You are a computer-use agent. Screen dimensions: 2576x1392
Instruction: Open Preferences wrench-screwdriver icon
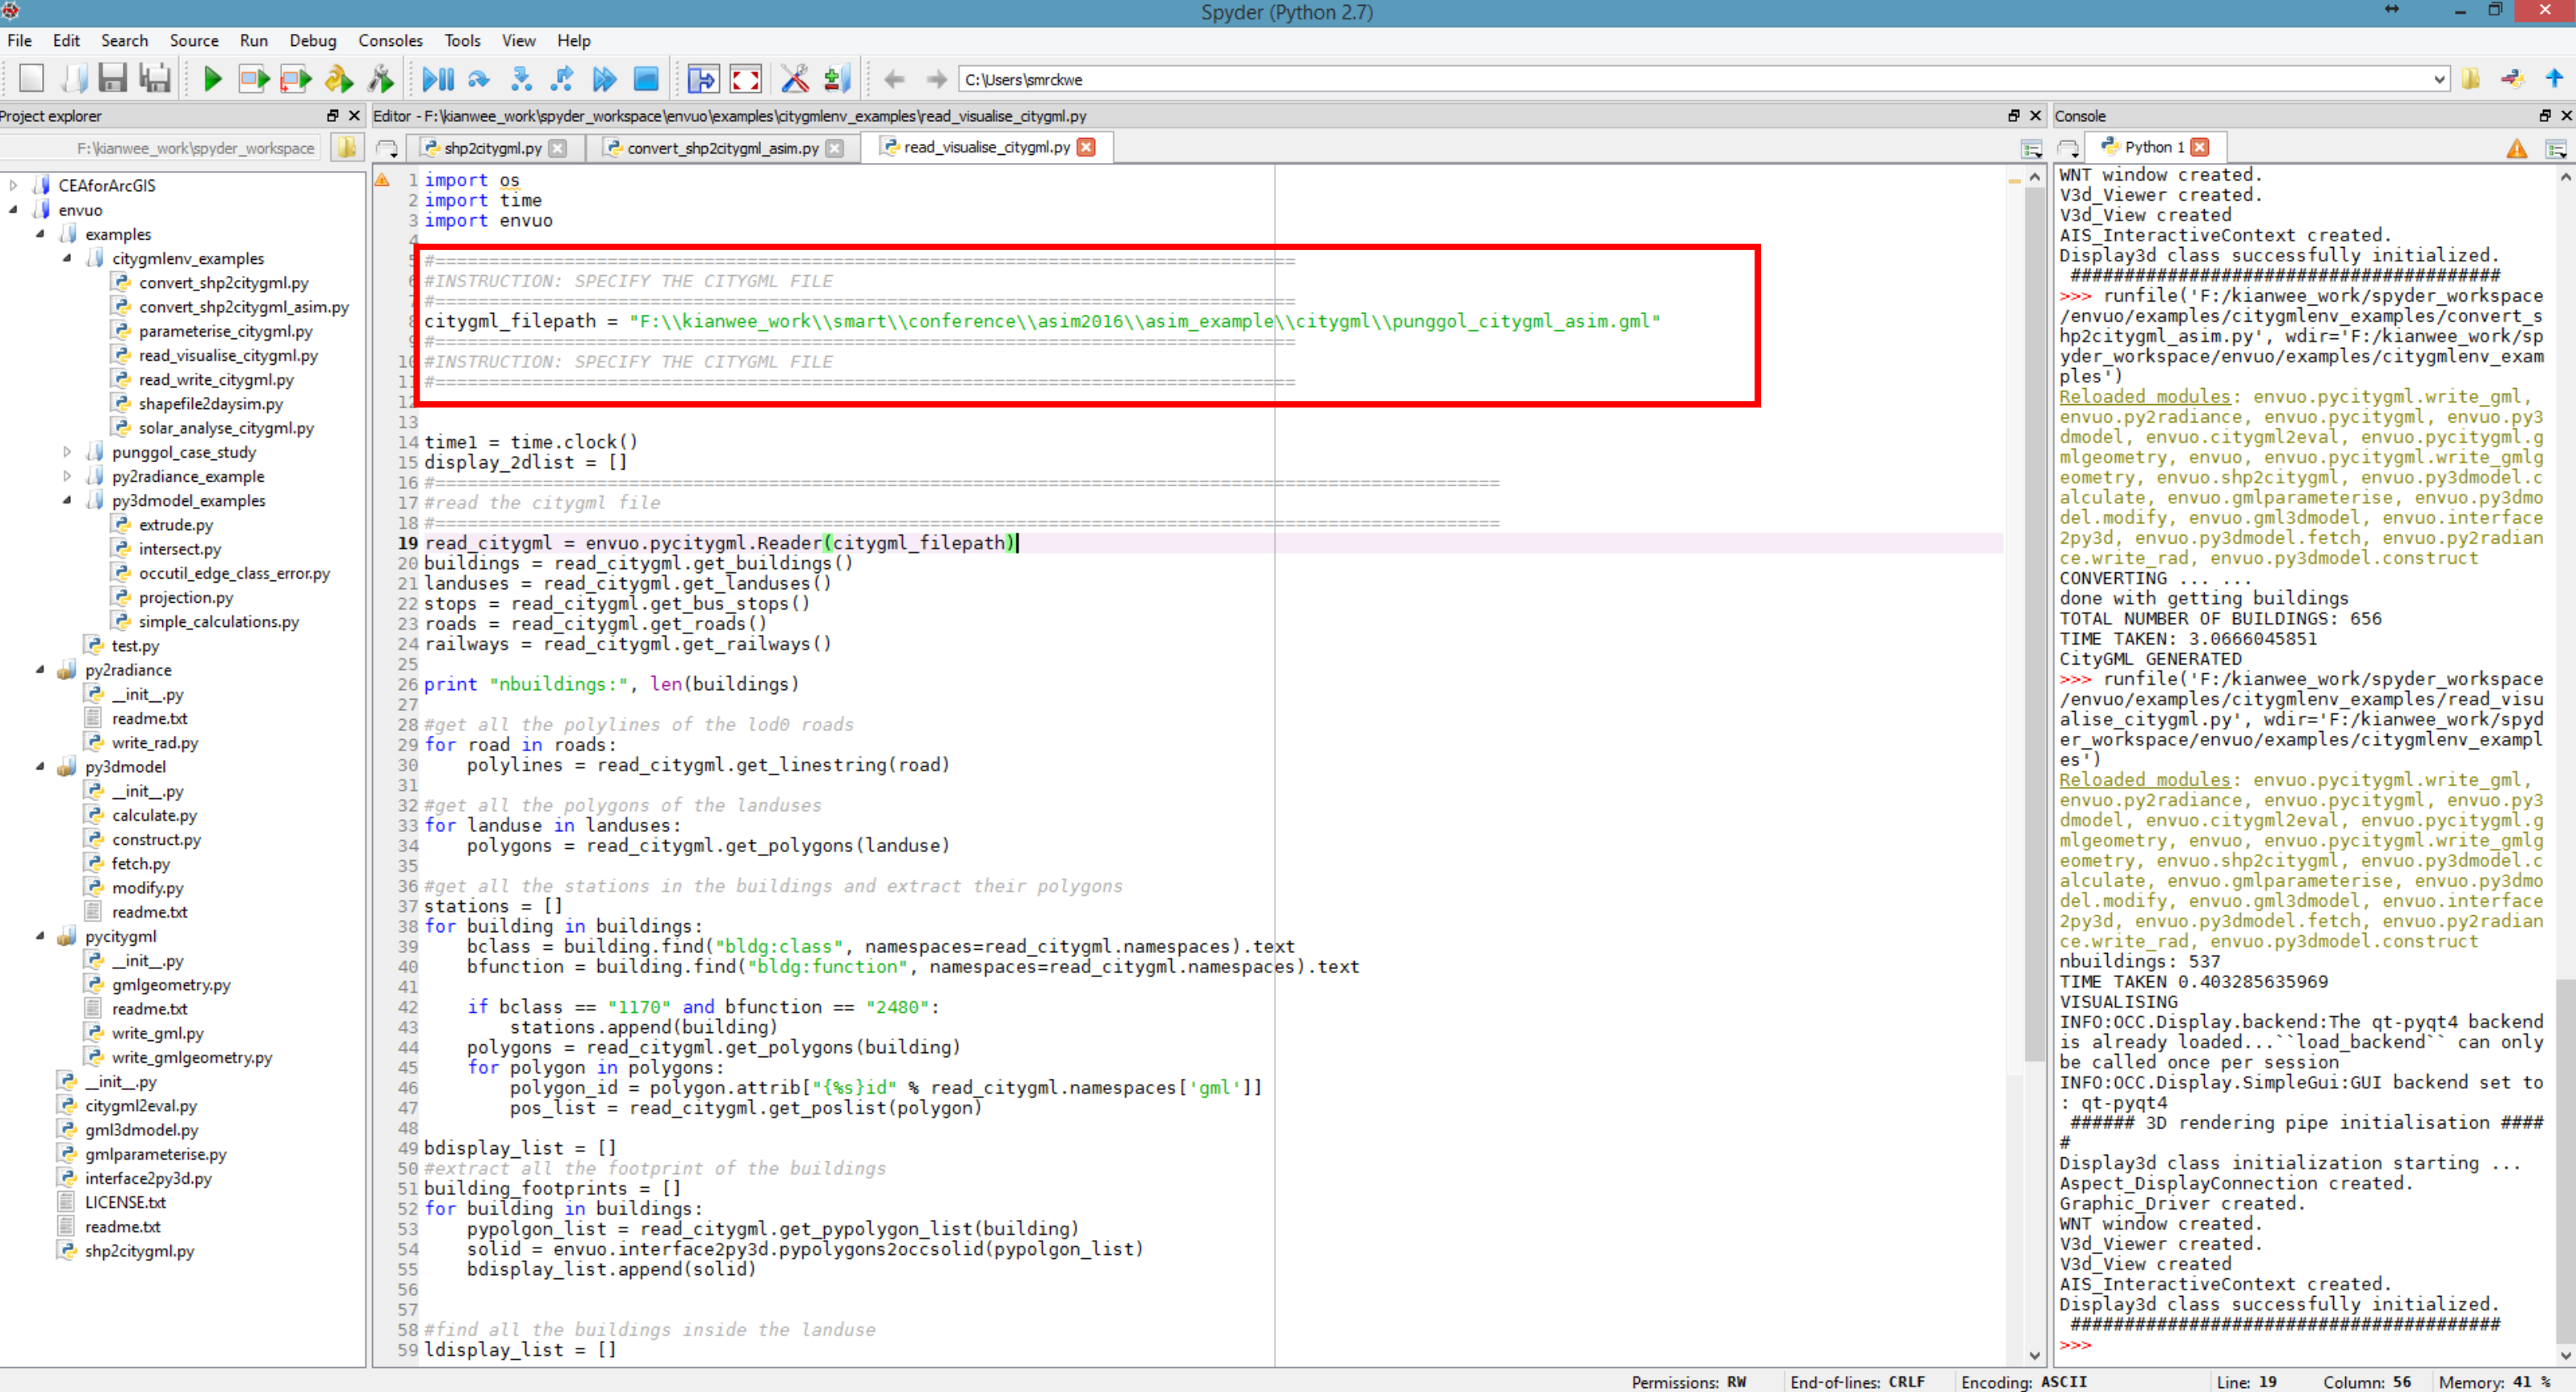pyautogui.click(x=795, y=79)
